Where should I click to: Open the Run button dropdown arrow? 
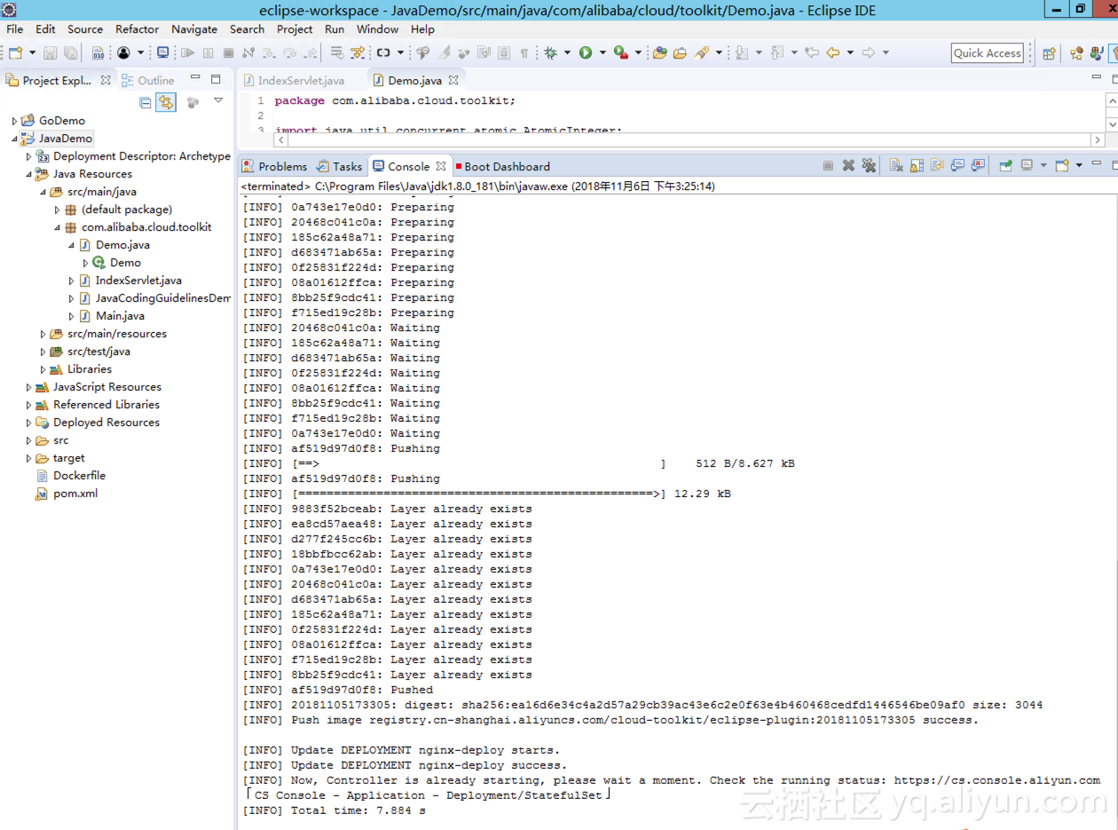coord(602,53)
